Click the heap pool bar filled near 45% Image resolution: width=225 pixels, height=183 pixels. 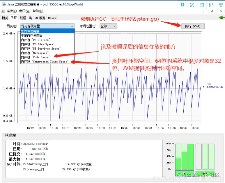(178, 157)
